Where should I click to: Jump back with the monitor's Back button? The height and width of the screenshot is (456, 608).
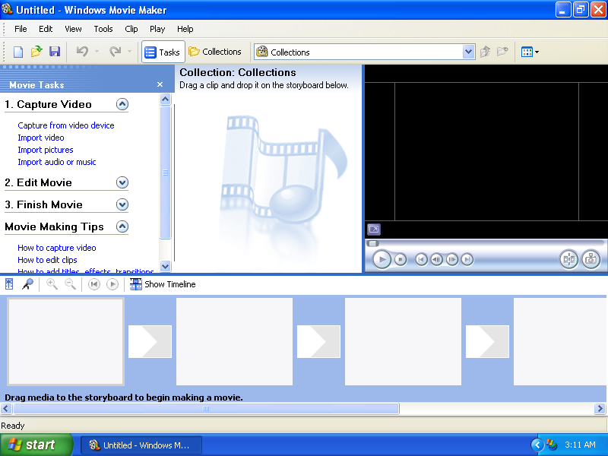pyautogui.click(x=421, y=259)
